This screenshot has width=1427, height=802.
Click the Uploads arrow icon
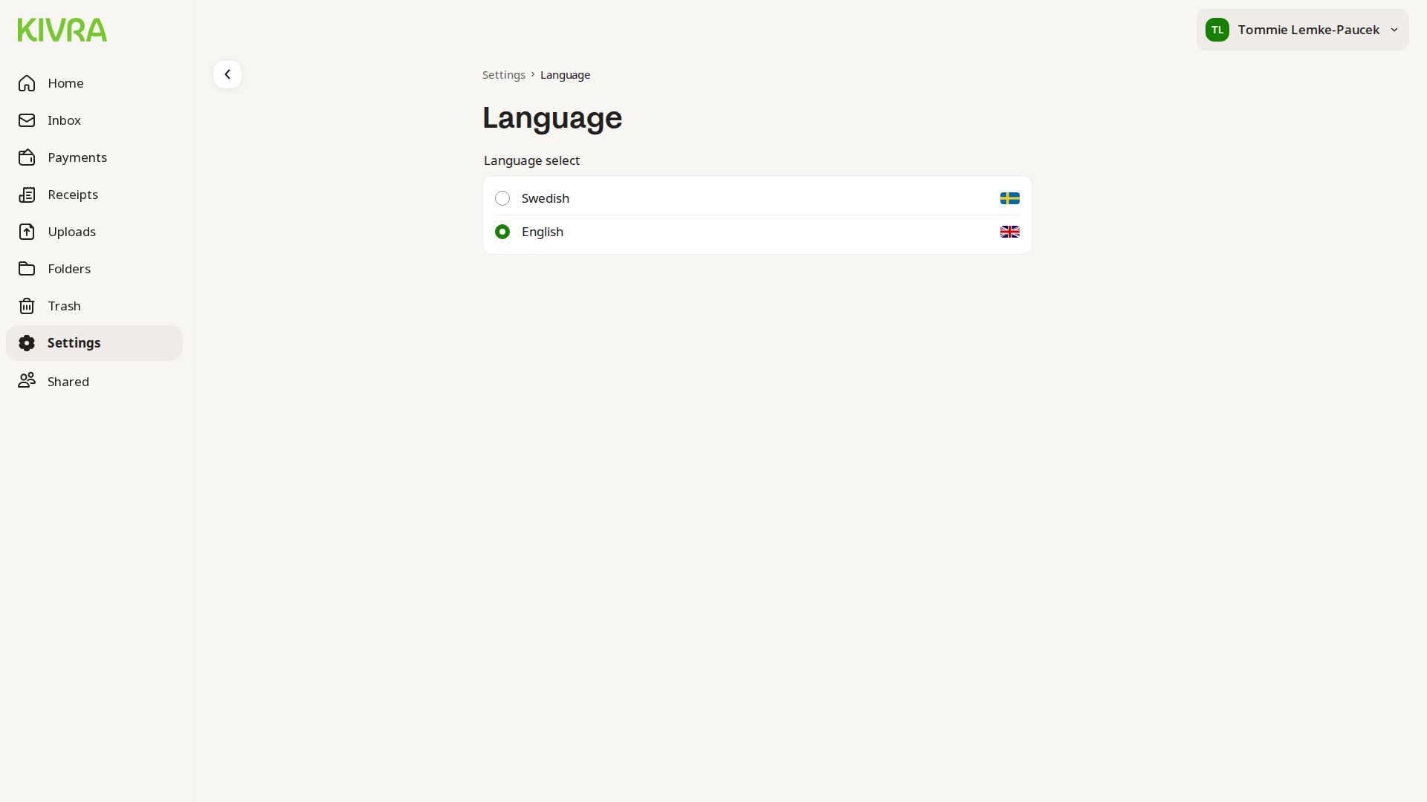27,232
